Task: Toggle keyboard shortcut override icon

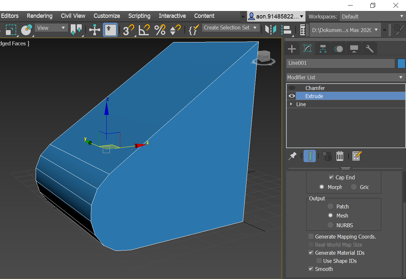Action: (x=110, y=30)
